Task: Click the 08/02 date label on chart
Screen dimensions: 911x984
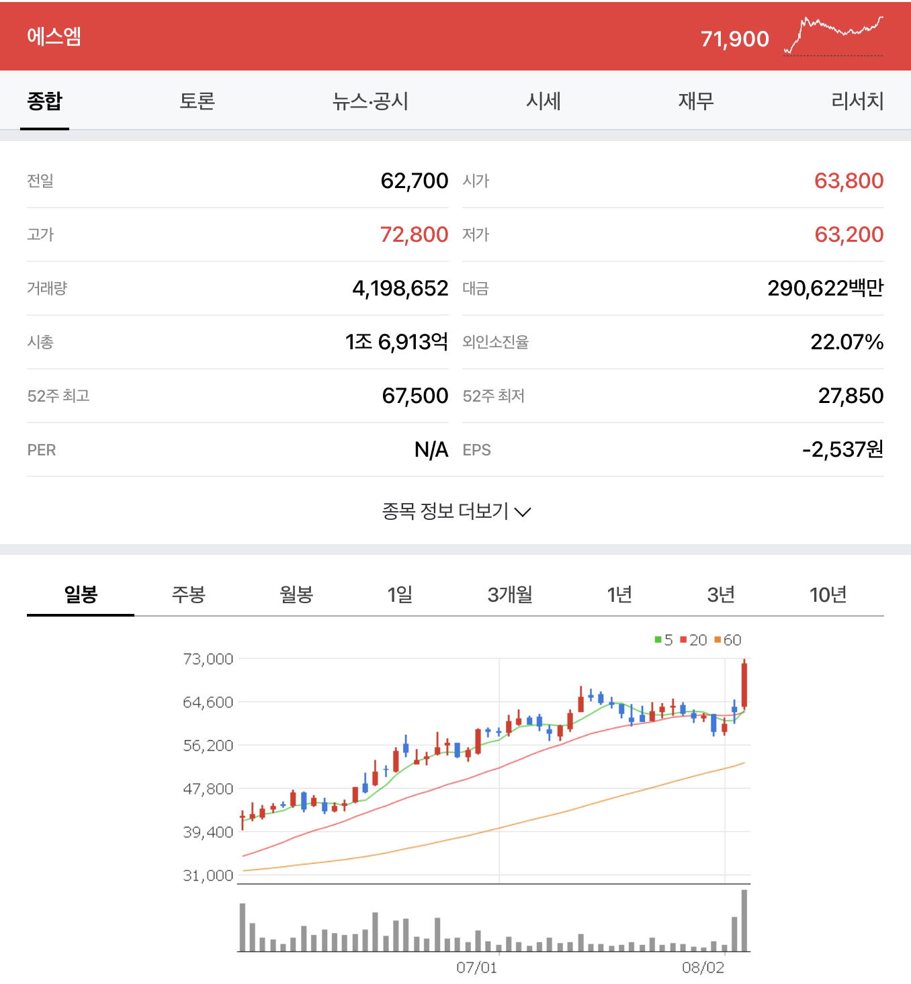Action: click(703, 967)
